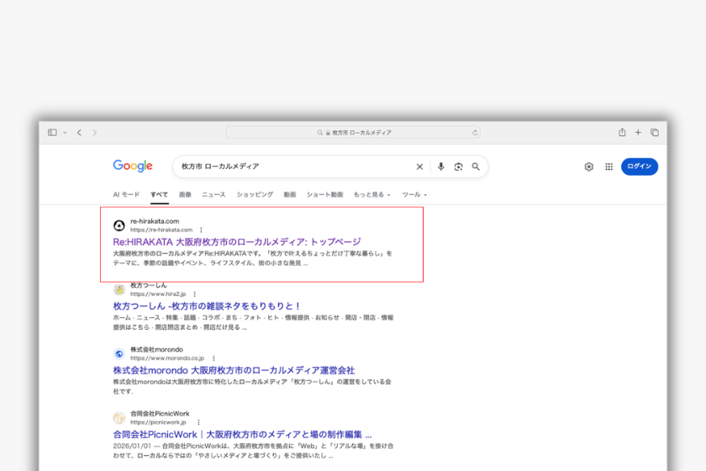Open Google settings gear
Screen dimensions: 706x471
click(589, 167)
